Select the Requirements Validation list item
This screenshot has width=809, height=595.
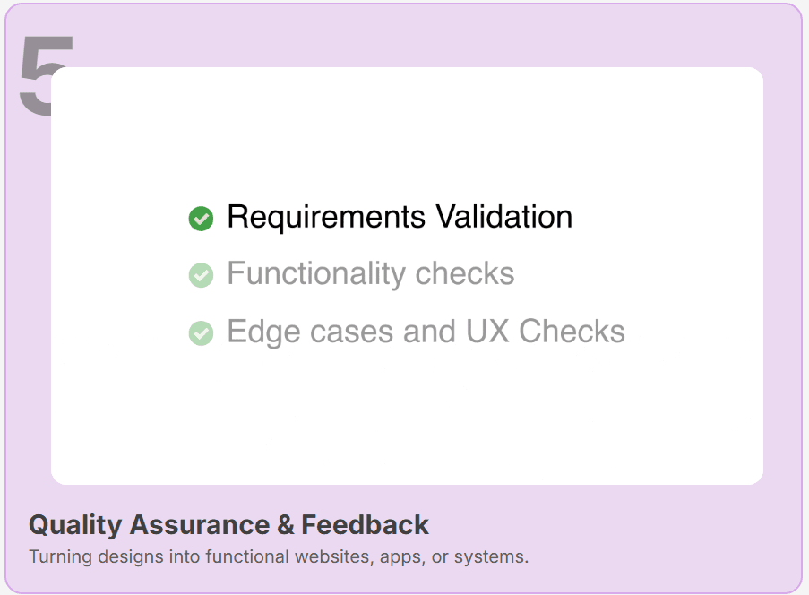click(x=381, y=217)
